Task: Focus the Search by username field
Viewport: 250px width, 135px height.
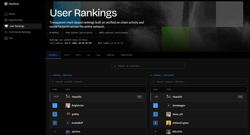Action: 149,66
